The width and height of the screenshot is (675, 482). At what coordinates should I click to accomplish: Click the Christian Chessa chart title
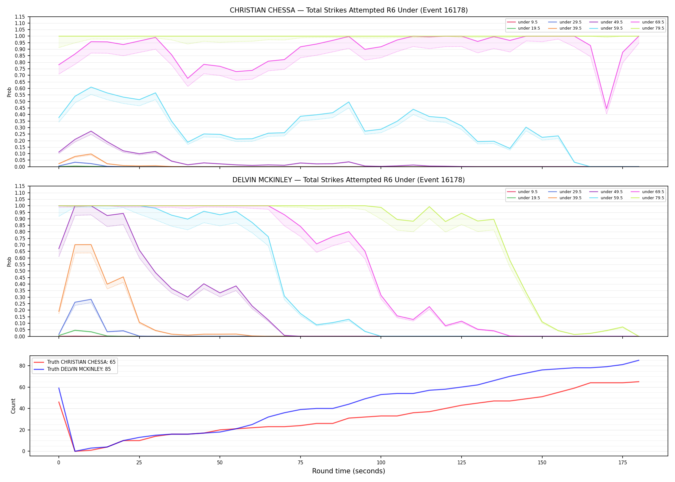coord(349,10)
